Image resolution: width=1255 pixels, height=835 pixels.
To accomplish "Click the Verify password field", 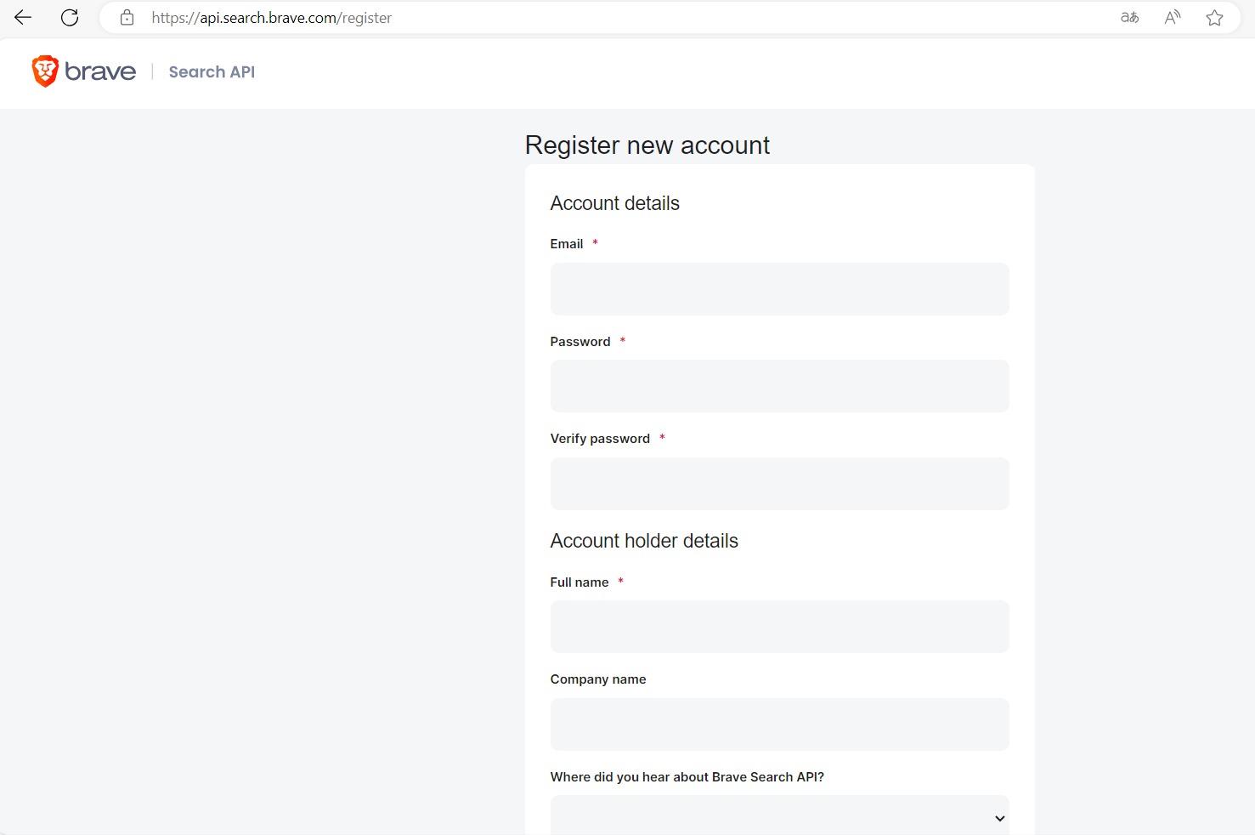I will tap(779, 483).
